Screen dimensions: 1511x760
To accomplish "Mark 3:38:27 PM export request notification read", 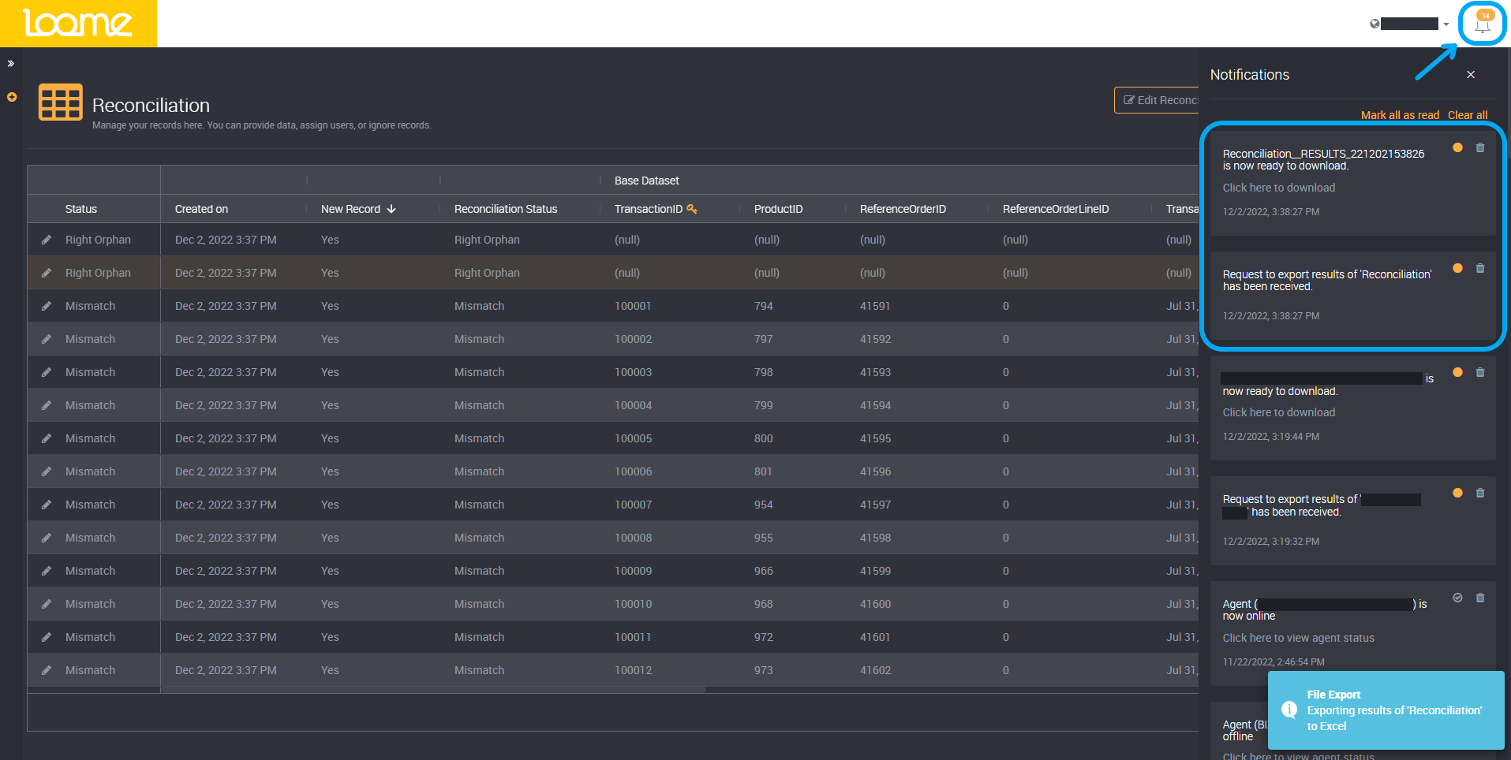I will tap(1457, 269).
